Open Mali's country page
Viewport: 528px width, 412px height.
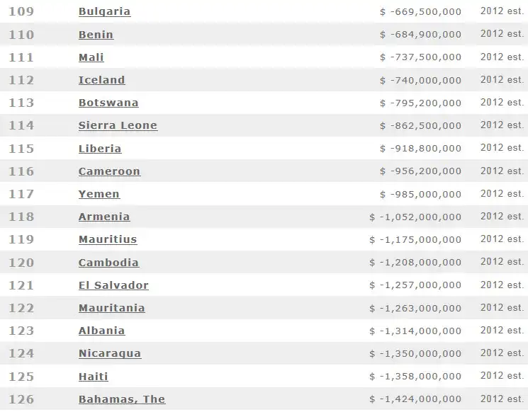tap(91, 57)
